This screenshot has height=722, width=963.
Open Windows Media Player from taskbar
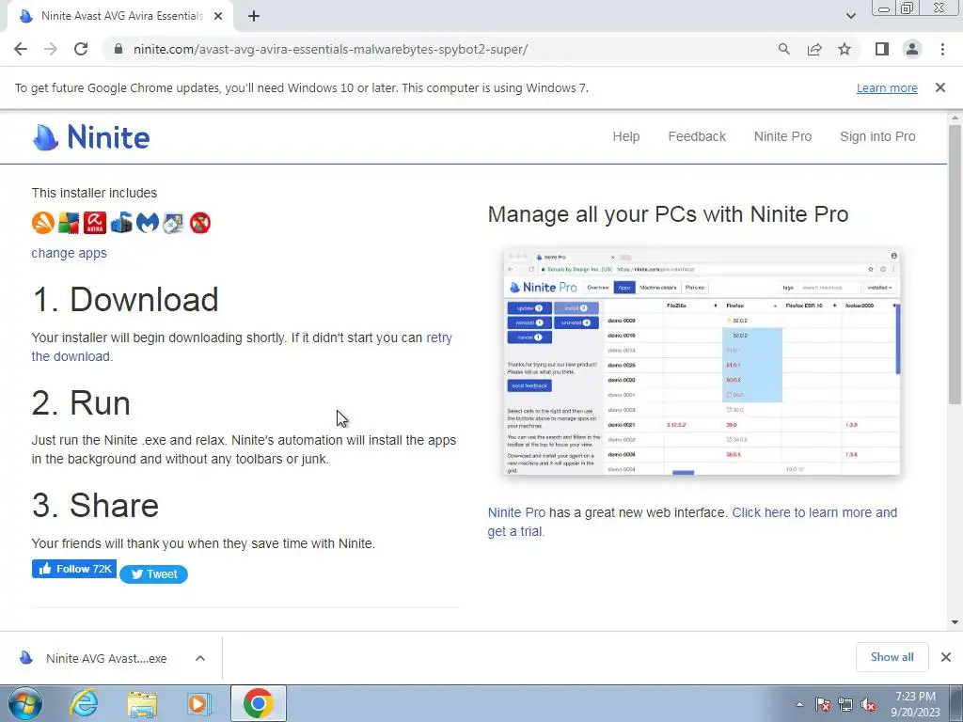199,703
